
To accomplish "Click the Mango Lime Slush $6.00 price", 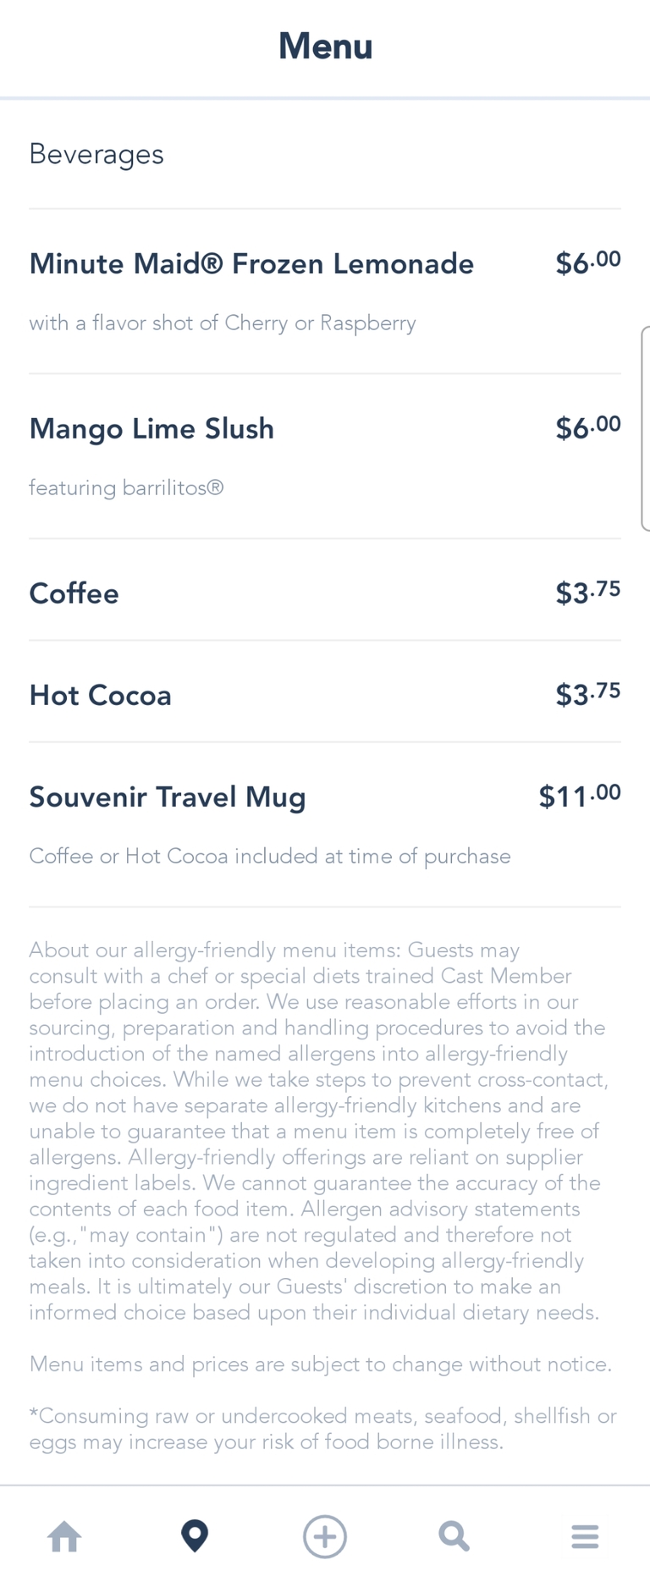I will click(588, 427).
